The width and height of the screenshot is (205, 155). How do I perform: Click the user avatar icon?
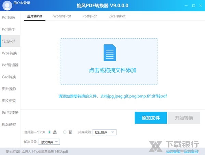(7, 5)
